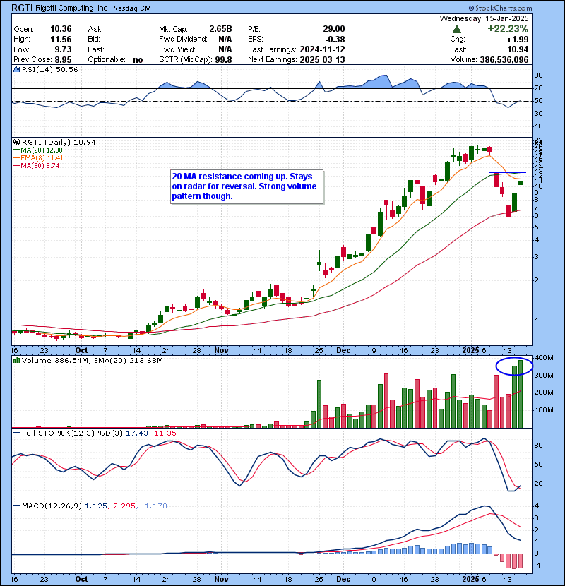Click the Nov label on price chart date axis
Screen dimensions: 565x586
point(221,351)
